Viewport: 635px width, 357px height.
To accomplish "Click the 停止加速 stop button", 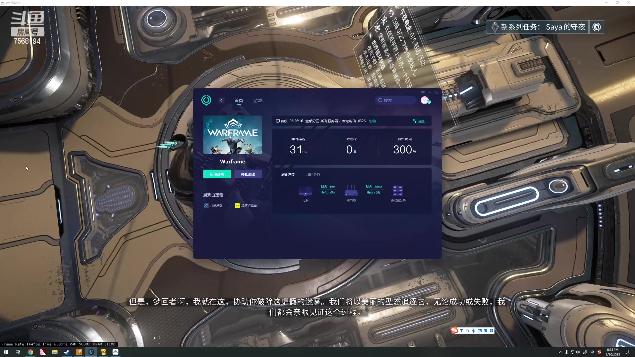I will point(248,174).
